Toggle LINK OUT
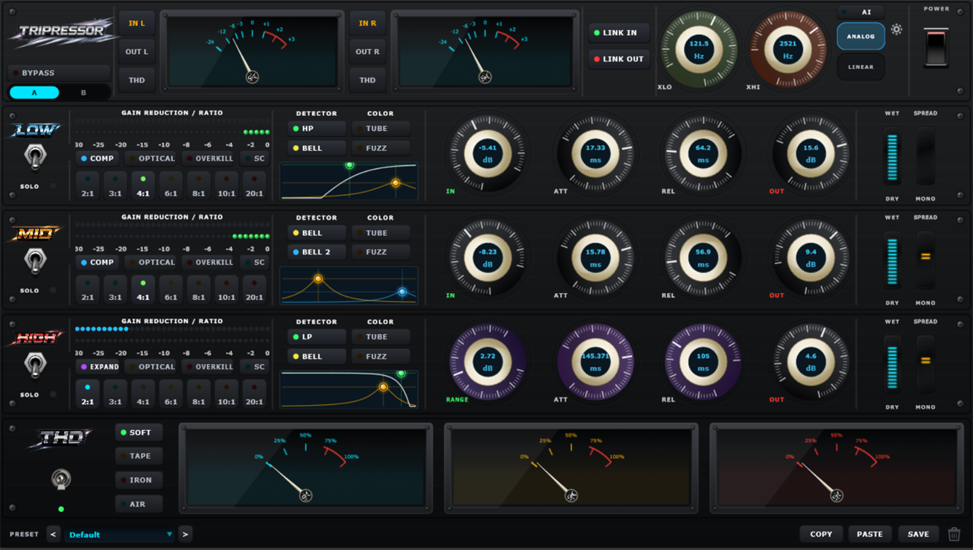 point(619,59)
